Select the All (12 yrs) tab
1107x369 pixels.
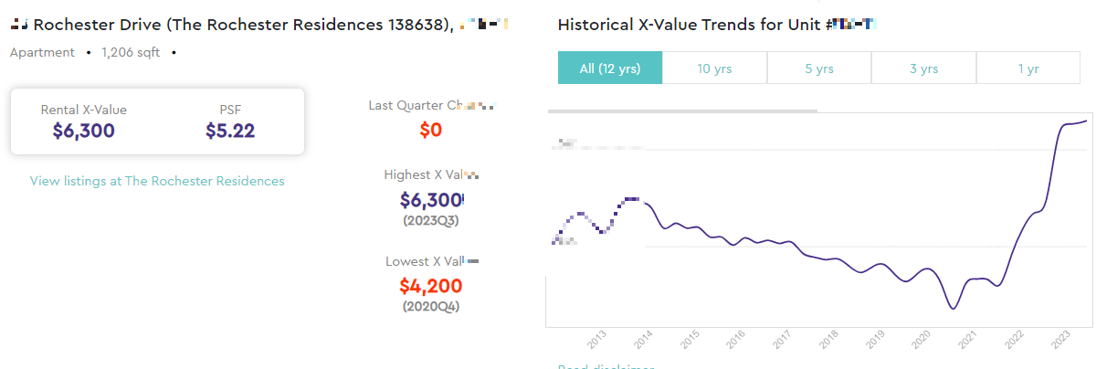click(x=609, y=69)
